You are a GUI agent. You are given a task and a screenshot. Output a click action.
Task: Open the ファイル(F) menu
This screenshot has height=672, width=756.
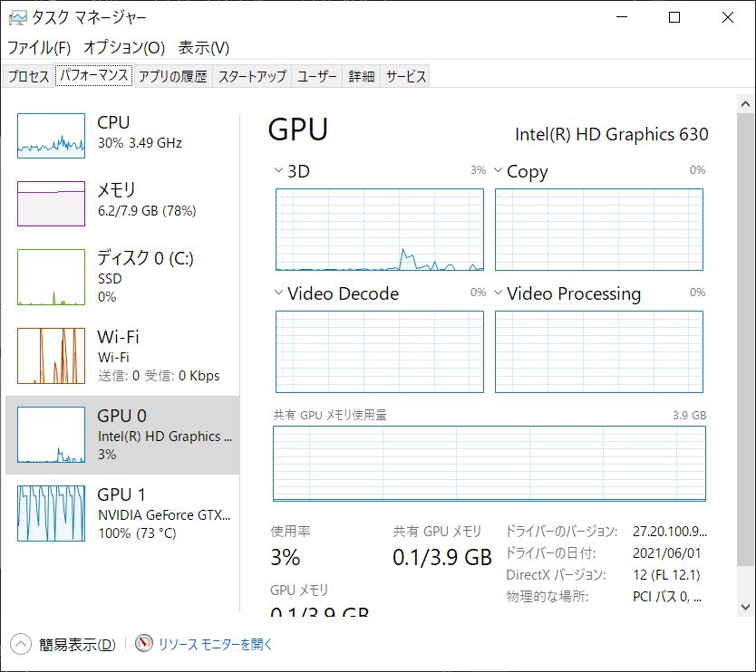click(x=39, y=47)
